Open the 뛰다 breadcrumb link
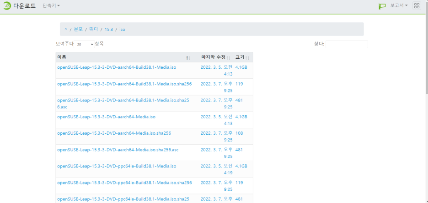Viewport: 428px width, 203px height. click(x=94, y=29)
